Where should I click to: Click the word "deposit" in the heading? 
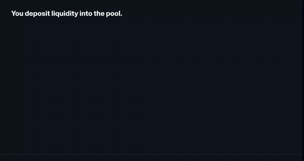point(37,14)
